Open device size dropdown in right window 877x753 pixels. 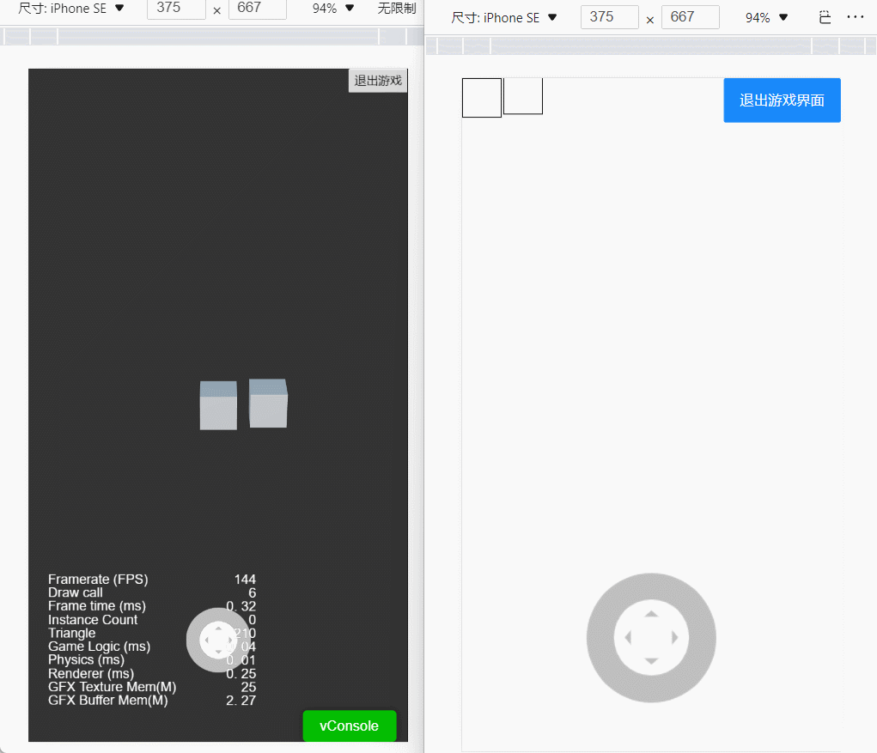pyautogui.click(x=504, y=17)
